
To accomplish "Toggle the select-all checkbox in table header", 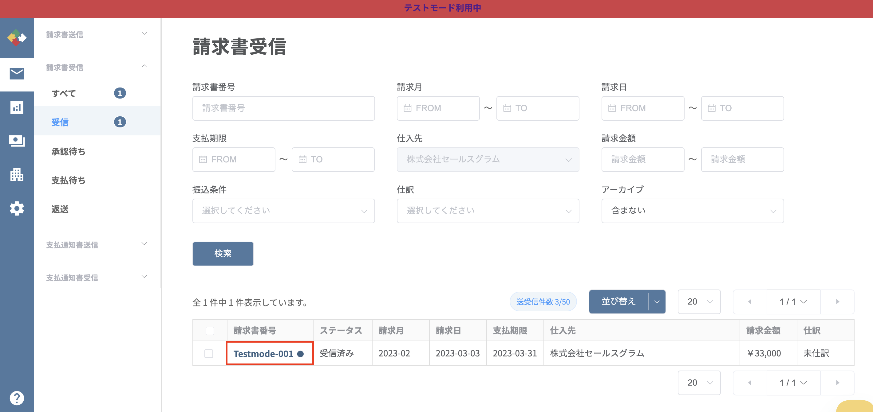I will [x=210, y=331].
